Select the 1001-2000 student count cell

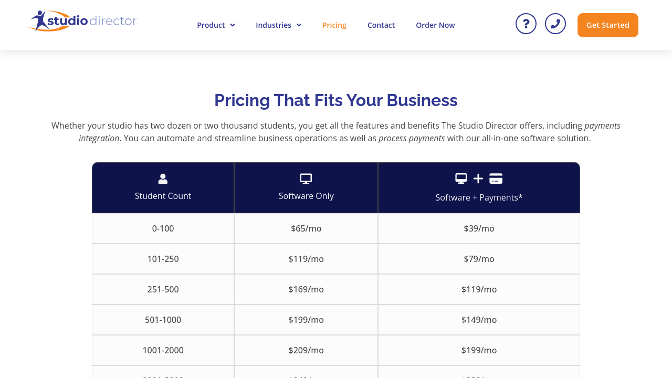(163, 350)
